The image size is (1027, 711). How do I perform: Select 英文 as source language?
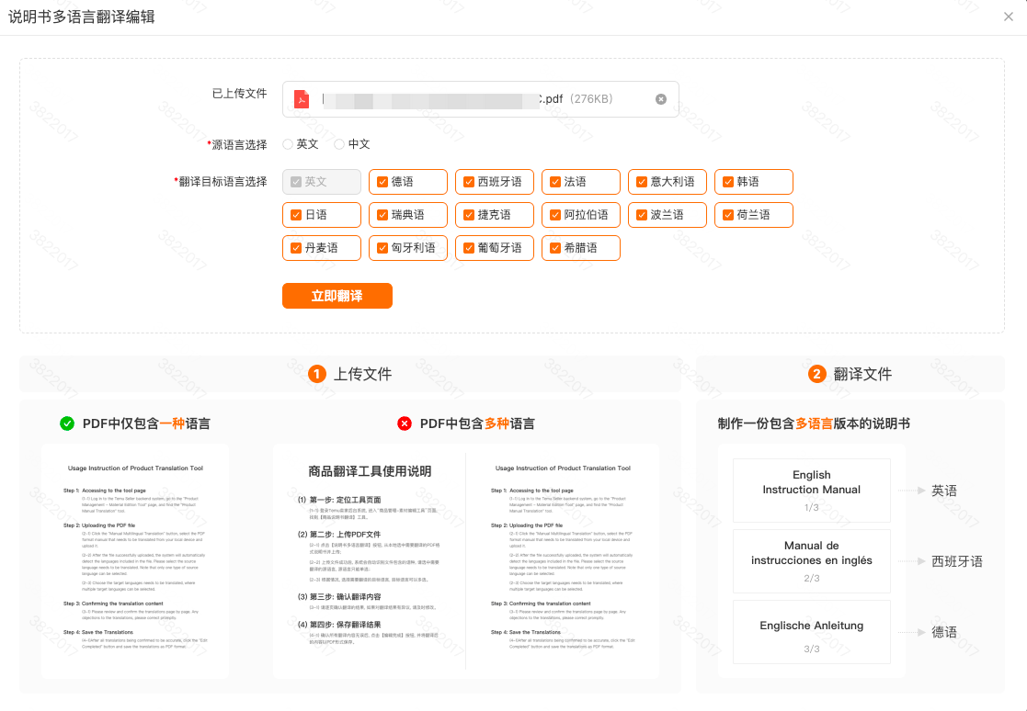pos(288,144)
